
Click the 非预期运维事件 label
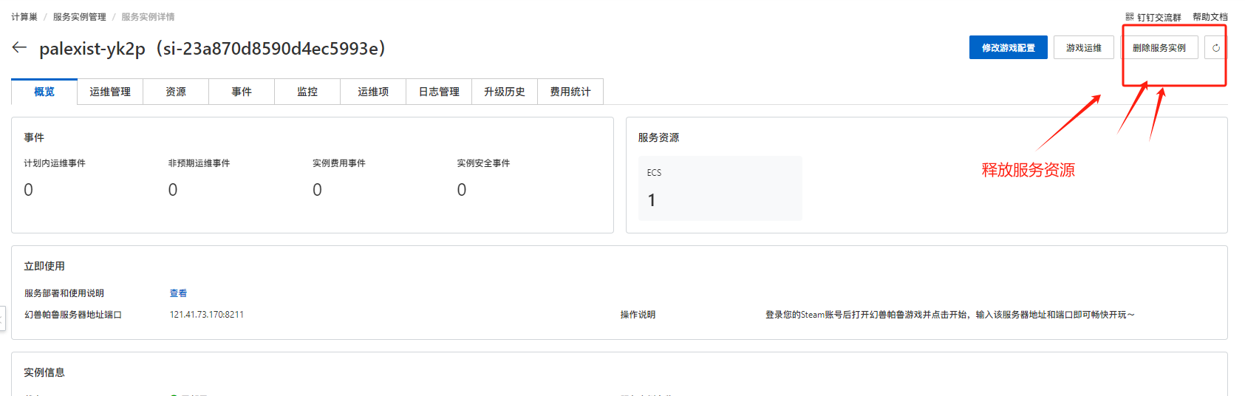point(199,163)
